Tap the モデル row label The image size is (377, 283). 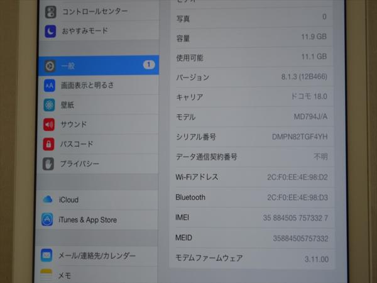pyautogui.click(x=186, y=117)
